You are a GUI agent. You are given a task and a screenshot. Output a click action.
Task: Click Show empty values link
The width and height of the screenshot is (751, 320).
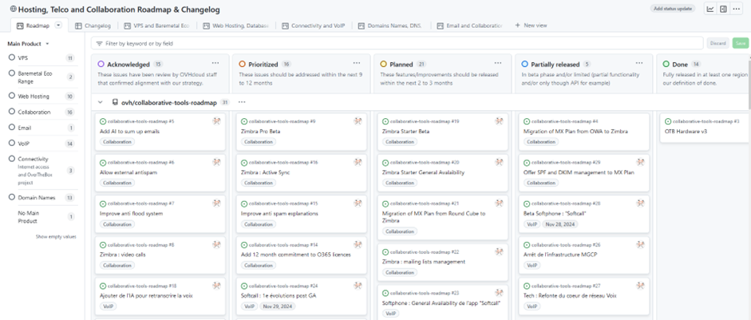coord(56,237)
